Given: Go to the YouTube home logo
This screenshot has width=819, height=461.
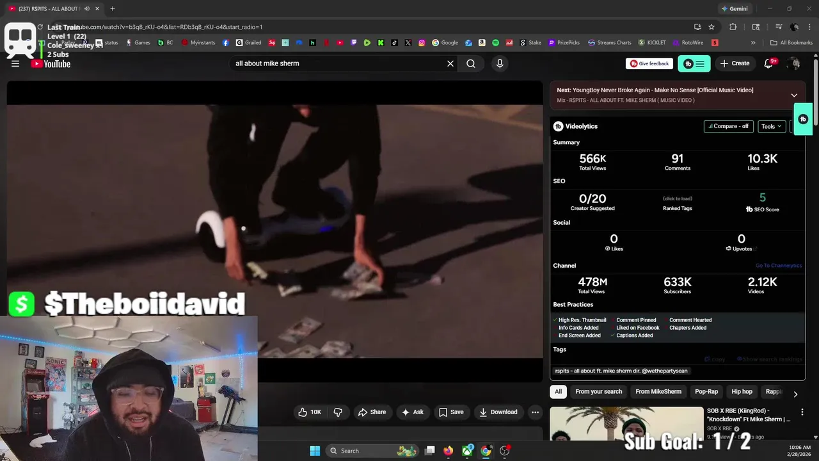Looking at the screenshot, I should pyautogui.click(x=51, y=63).
